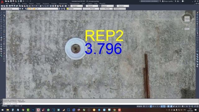Open the Properties palette icon

51,6
